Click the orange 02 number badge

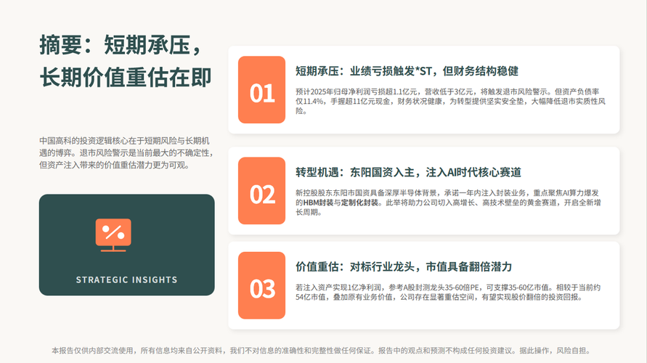261,190
